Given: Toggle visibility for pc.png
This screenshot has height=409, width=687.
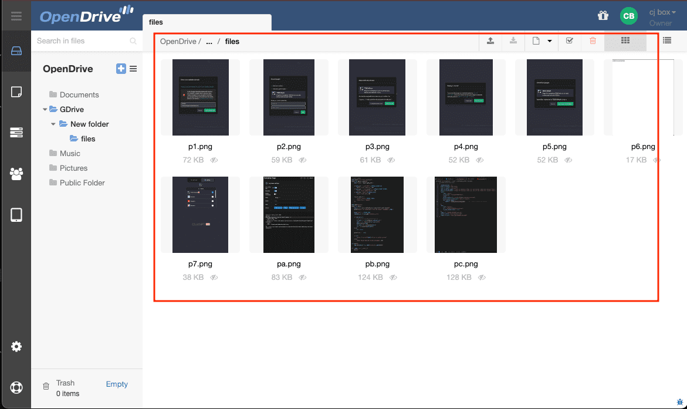Looking at the screenshot, I should (482, 278).
